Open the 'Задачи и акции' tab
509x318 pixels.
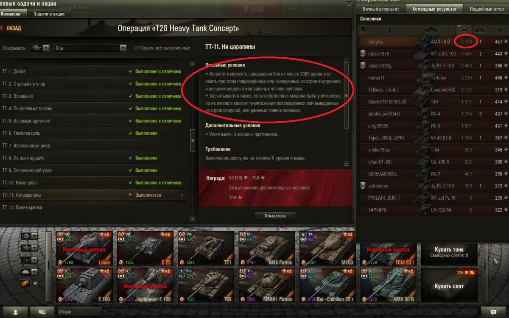coord(49,14)
